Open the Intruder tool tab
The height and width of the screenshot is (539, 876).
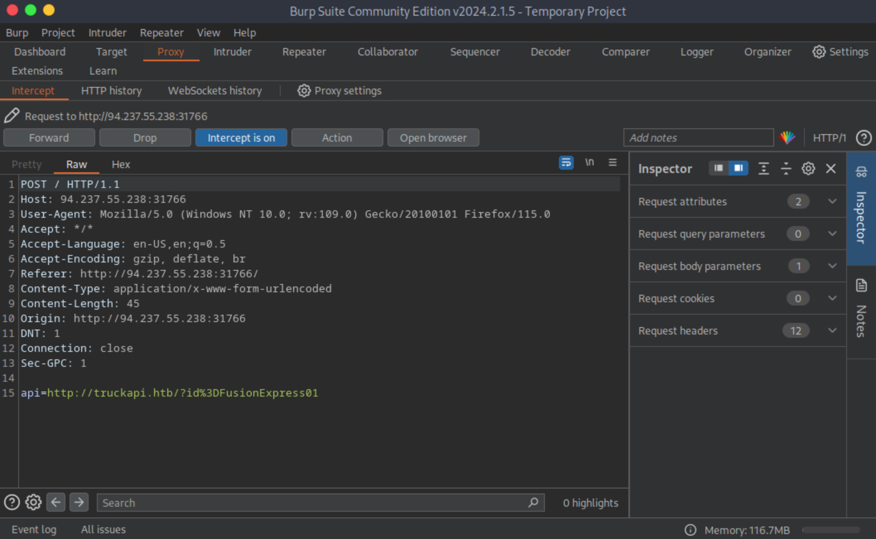[x=232, y=52]
